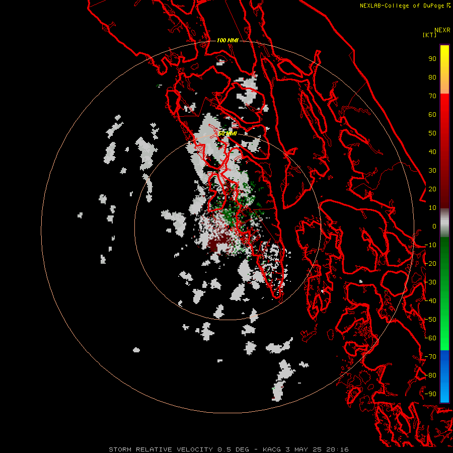Click the 90 value on the velocity scale
453x453 pixels.
coord(432,59)
